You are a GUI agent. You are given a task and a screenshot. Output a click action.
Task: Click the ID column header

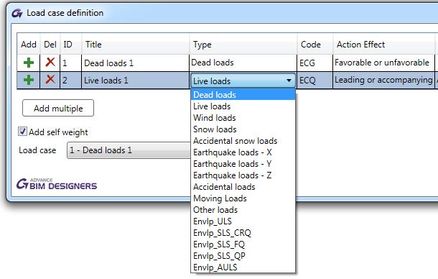tap(70, 44)
